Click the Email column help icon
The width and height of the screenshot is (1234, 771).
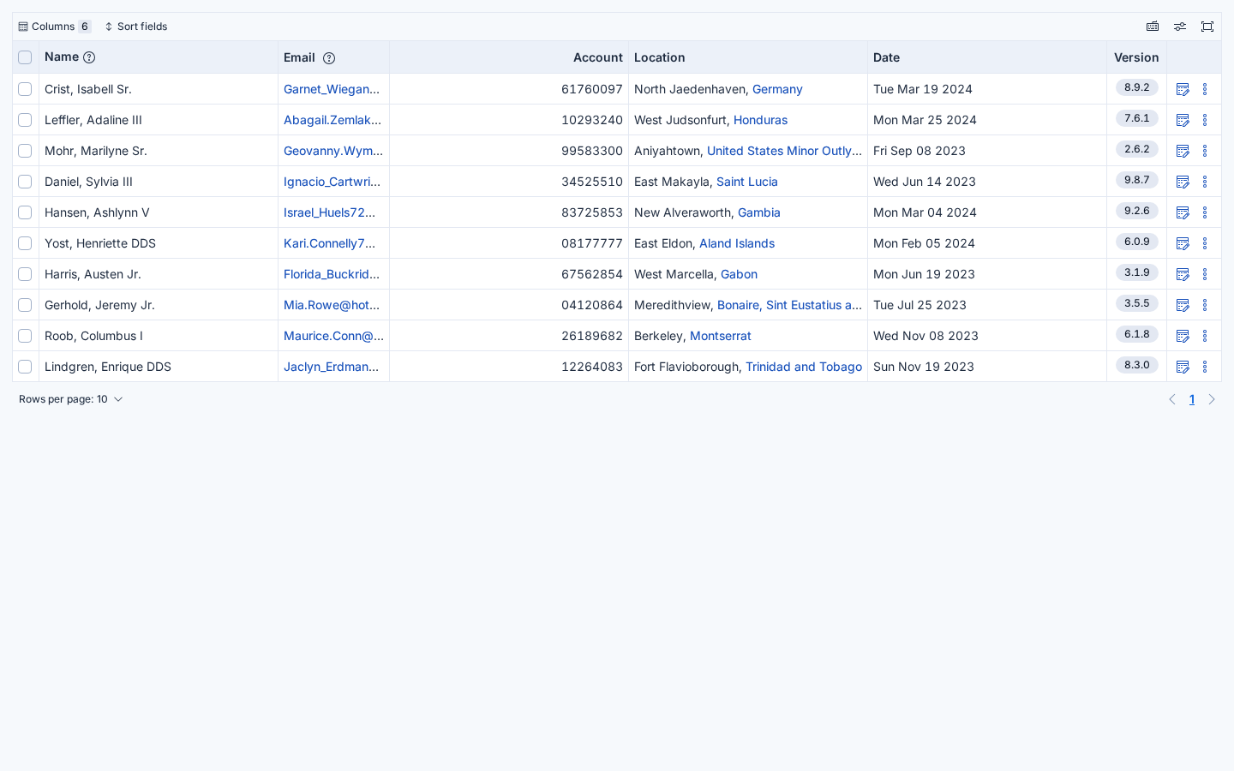click(329, 58)
